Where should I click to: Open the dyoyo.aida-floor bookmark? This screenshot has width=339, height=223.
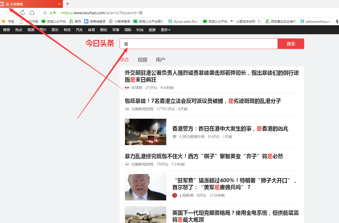[x=184, y=21]
